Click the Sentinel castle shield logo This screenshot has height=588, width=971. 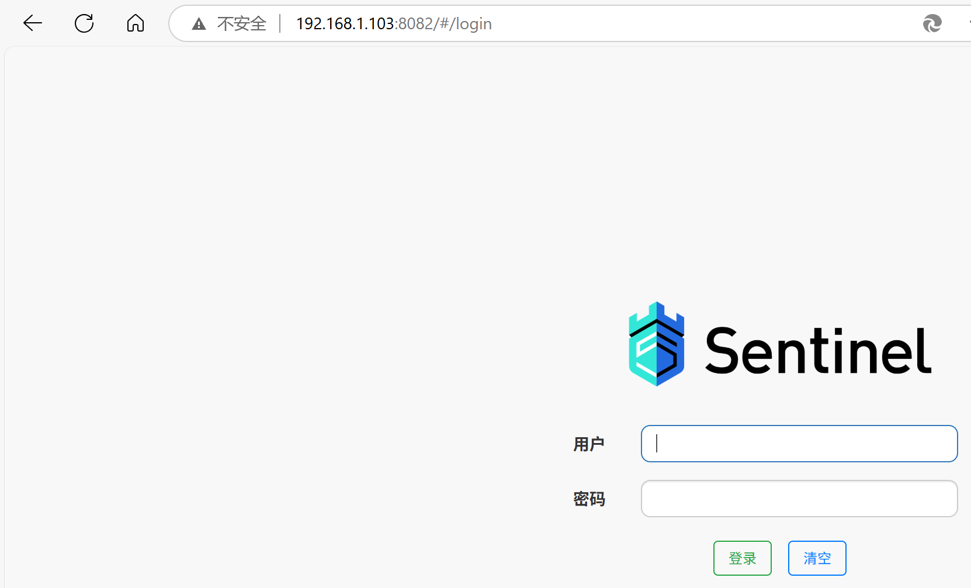tap(656, 344)
